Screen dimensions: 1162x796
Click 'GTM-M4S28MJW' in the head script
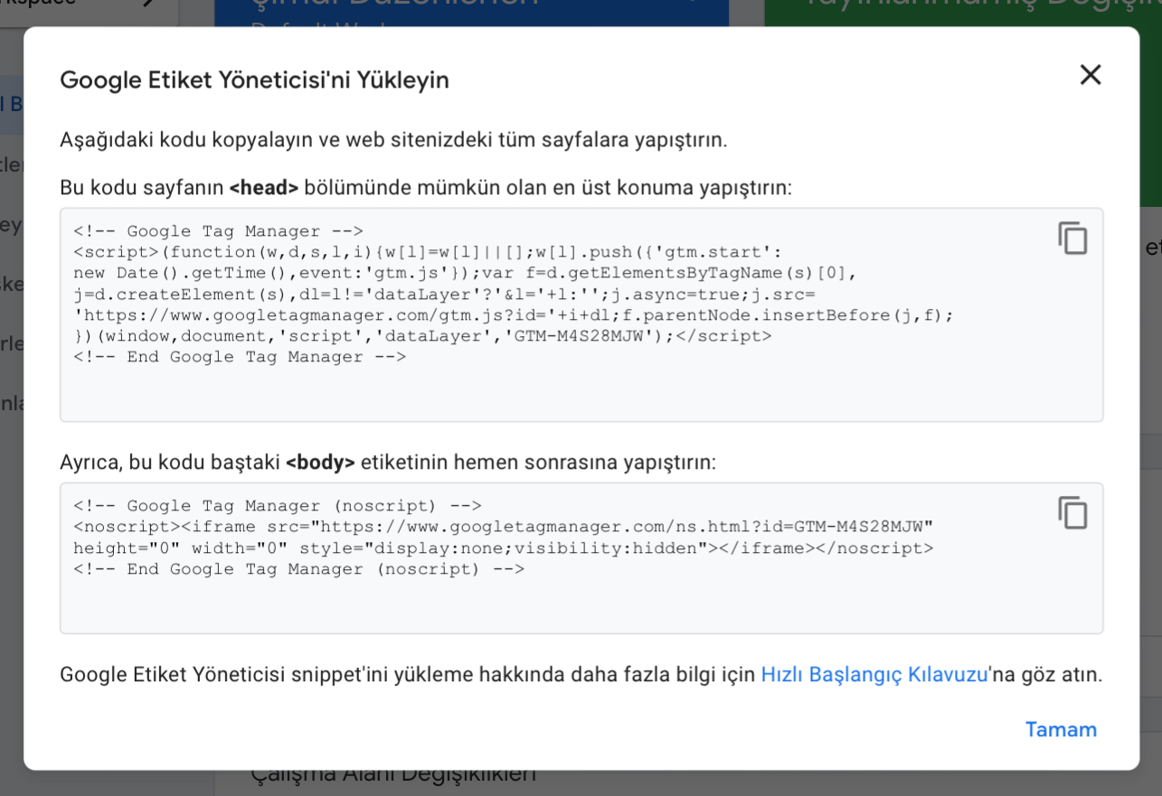pyautogui.click(x=577, y=336)
